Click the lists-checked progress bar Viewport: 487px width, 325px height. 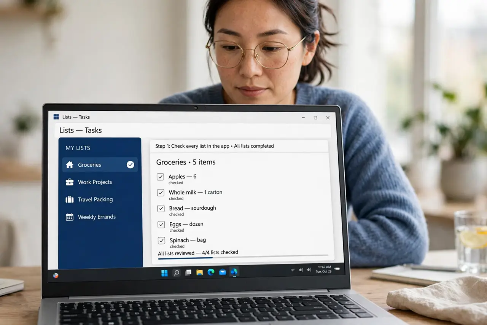(x=243, y=257)
